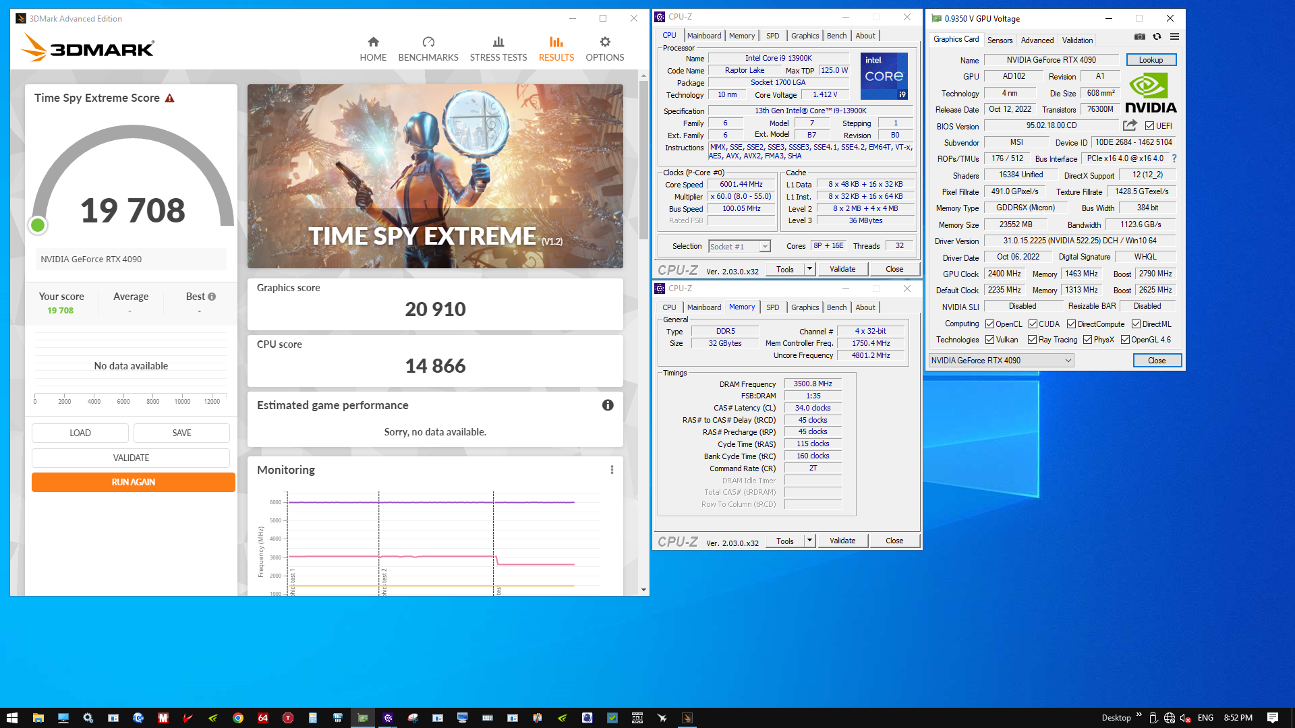Open the Windows Start menu
Screen dimensions: 1295x728
pyautogui.click(x=11, y=718)
